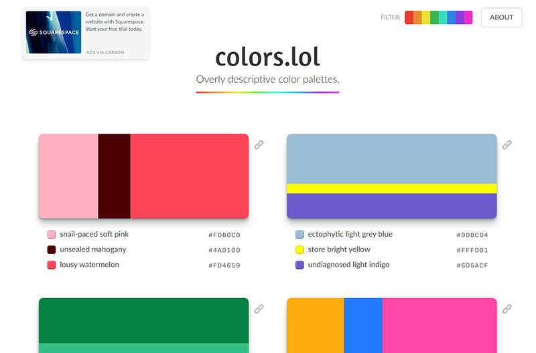Copy link icon beside the pink mahogany palette
Image resolution: width=536 pixels, height=353 pixels.
(x=259, y=145)
